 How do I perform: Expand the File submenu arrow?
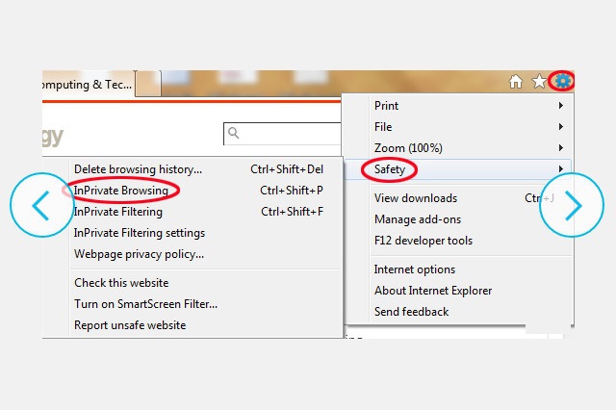click(561, 126)
